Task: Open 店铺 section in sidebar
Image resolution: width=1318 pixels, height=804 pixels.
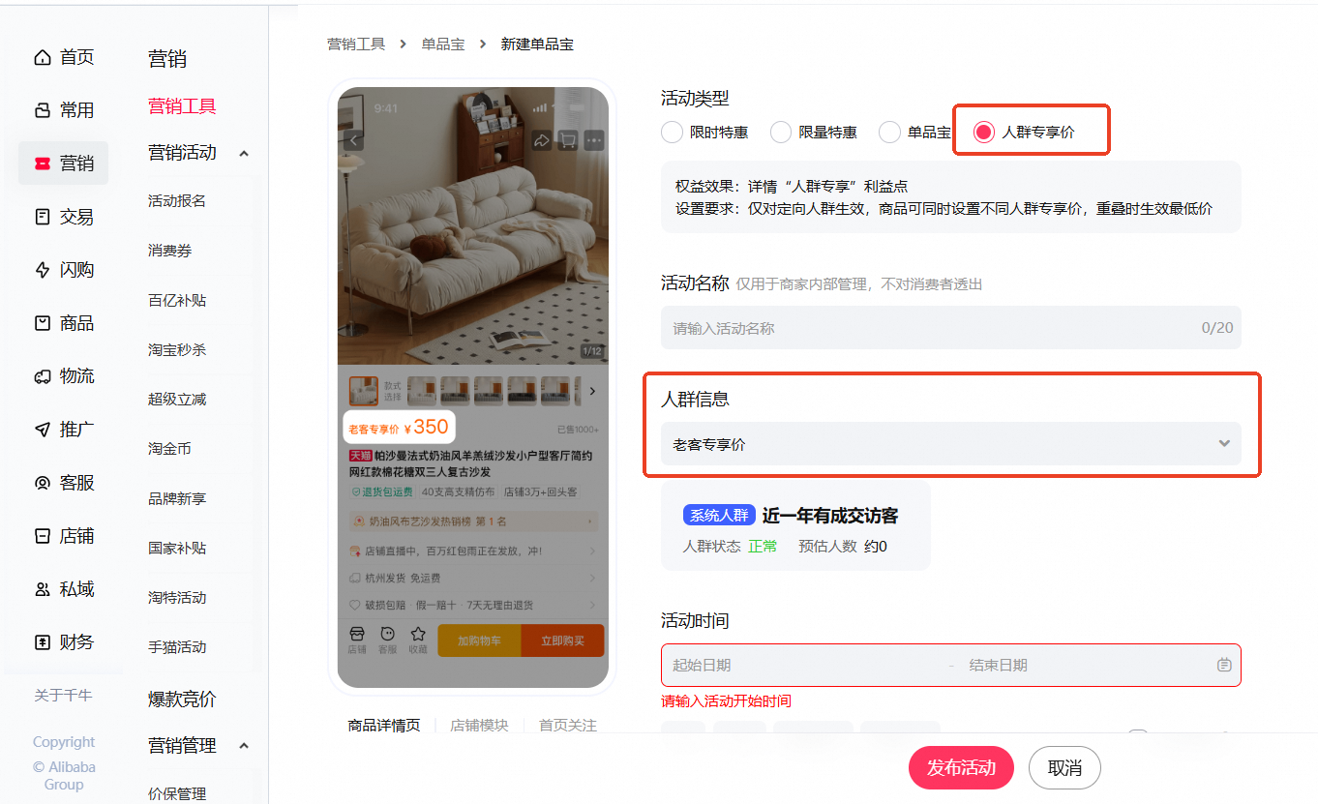Action: [64, 536]
